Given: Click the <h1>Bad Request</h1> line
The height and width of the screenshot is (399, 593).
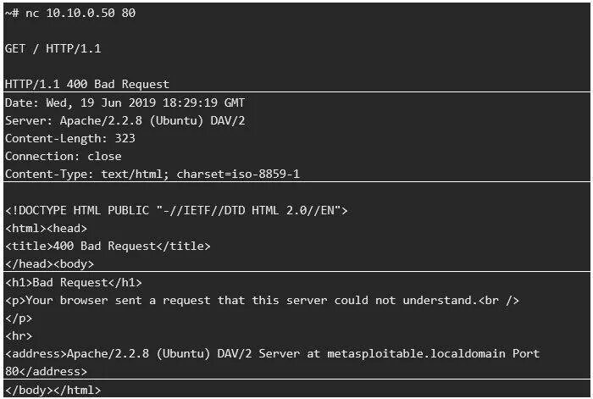Looking at the screenshot, I should 74,282.
